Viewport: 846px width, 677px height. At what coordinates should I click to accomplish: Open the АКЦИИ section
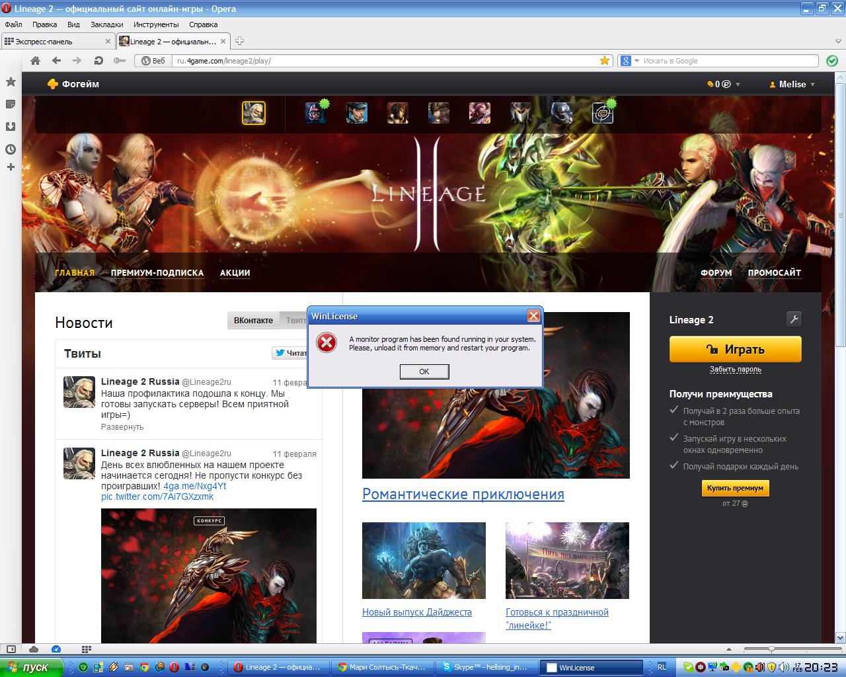(x=235, y=272)
